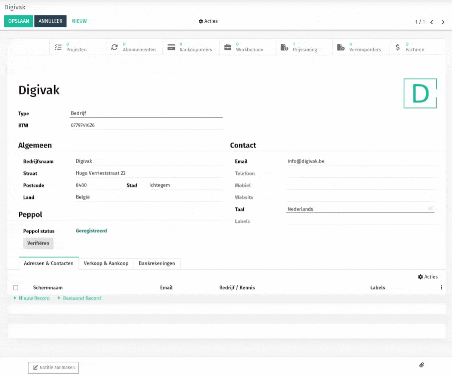
Task: Tick the select-all checkbox in contacts list
Action: pos(15,288)
